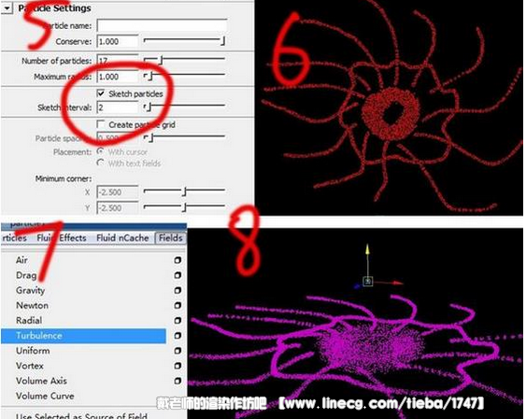526x419 pixels.
Task: Click the Maximum radius value field
Action: pos(118,77)
